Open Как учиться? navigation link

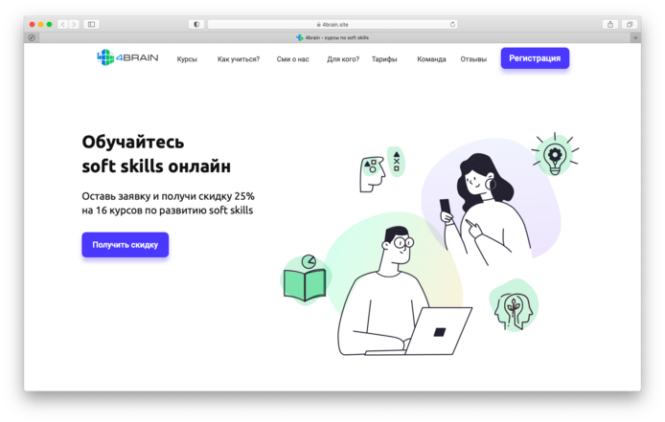239,59
